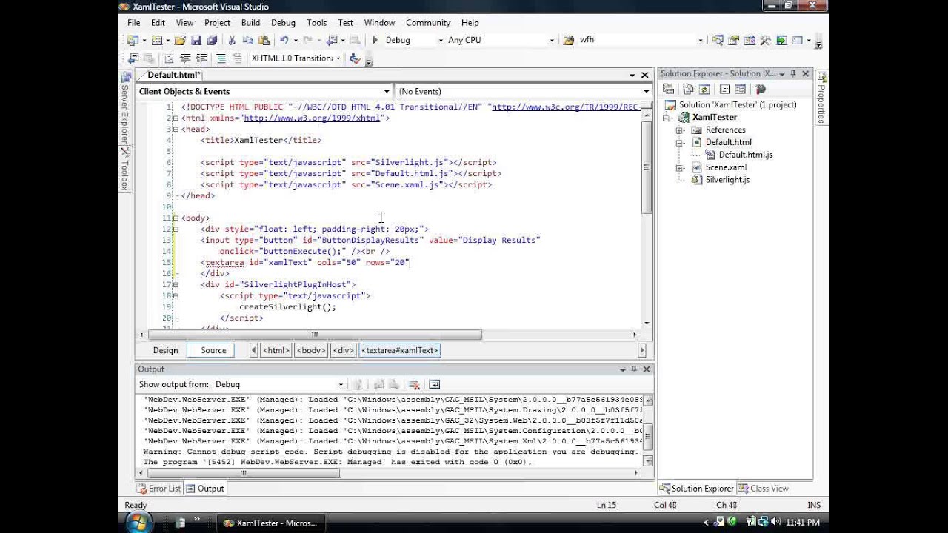Open the solution configuration Debug dropdown
Viewport: 948px width, 533px height.
441,40
